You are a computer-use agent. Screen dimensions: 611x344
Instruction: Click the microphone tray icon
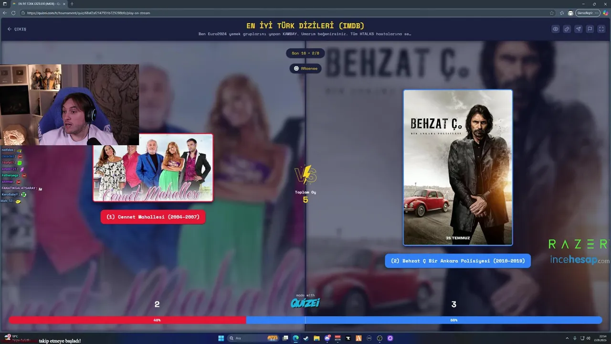[x=575, y=338]
